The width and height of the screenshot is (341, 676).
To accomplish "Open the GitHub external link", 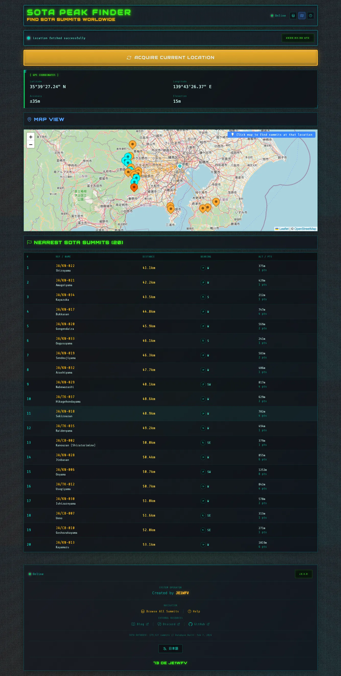I will pyautogui.click(x=199, y=624).
